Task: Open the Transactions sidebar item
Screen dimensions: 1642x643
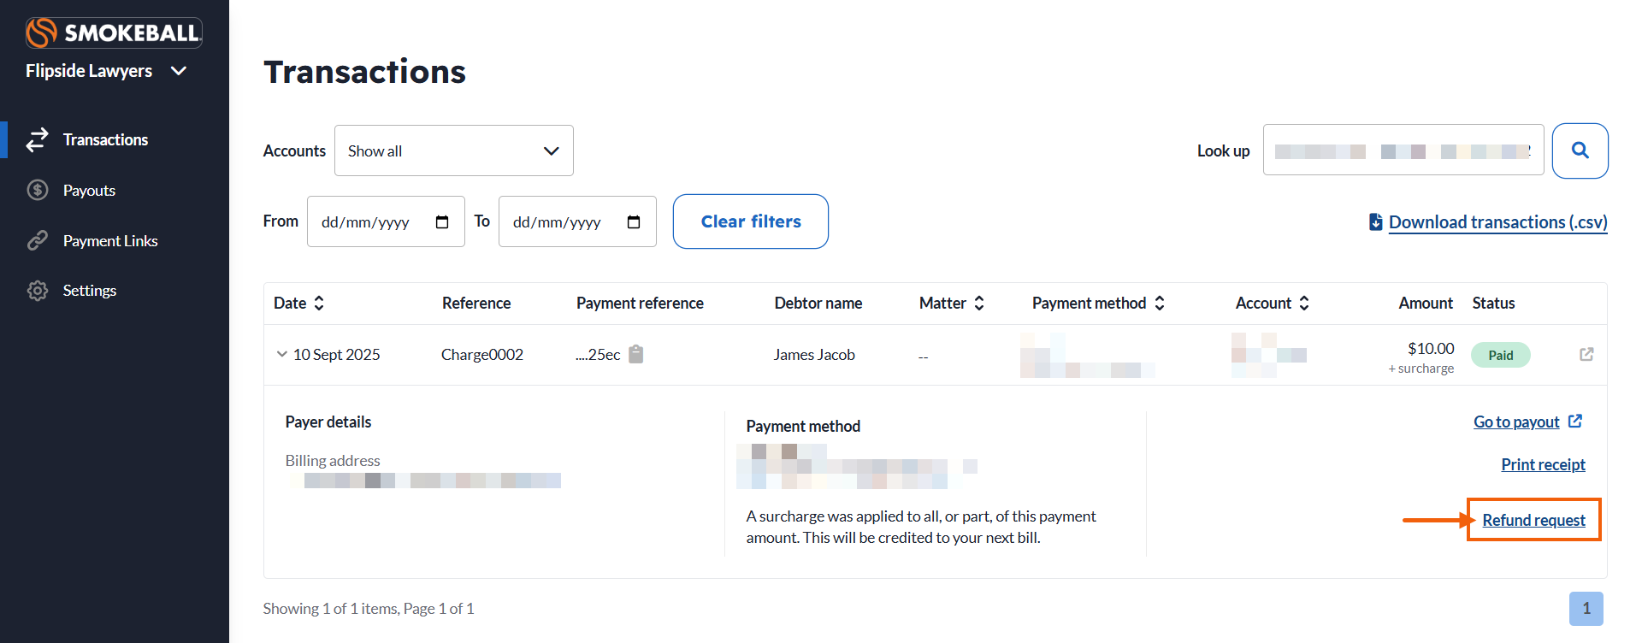Action: 105,139
